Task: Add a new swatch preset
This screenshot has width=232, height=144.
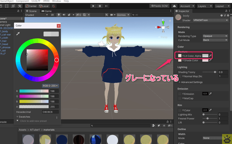Action: (x=17, y=121)
